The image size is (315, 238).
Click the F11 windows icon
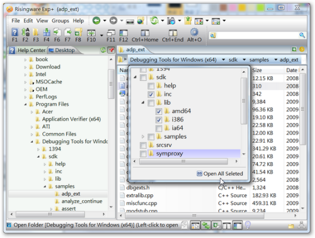[x=111, y=33]
